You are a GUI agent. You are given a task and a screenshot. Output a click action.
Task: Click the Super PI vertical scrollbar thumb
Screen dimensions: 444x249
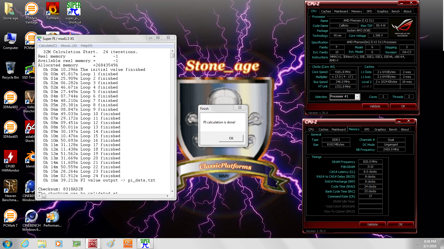coord(172,55)
